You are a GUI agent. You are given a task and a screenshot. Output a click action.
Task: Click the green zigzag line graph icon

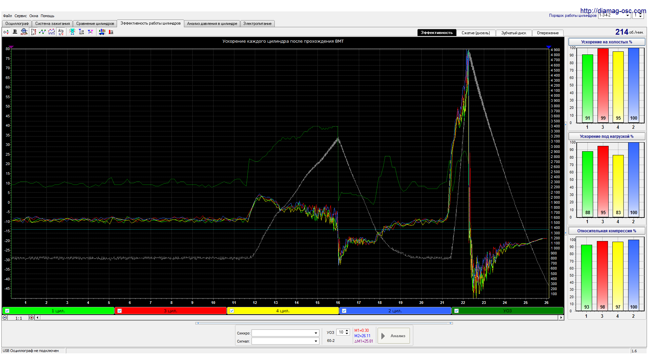tap(42, 32)
